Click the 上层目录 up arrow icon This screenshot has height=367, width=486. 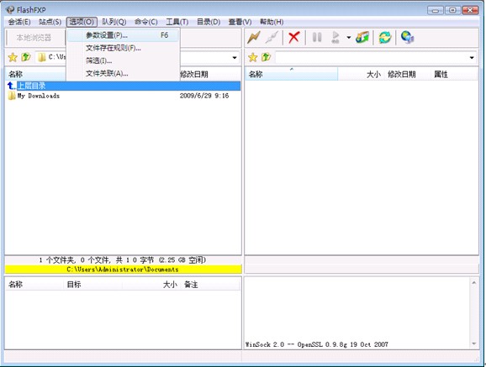tap(11, 86)
